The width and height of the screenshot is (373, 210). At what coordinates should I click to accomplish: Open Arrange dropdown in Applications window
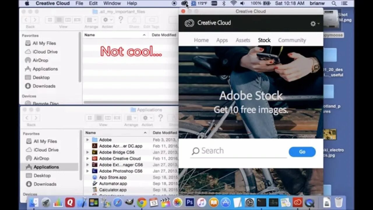(131, 118)
